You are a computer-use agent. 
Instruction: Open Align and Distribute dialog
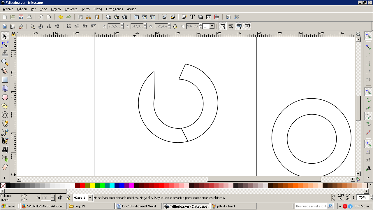[x=217, y=17]
